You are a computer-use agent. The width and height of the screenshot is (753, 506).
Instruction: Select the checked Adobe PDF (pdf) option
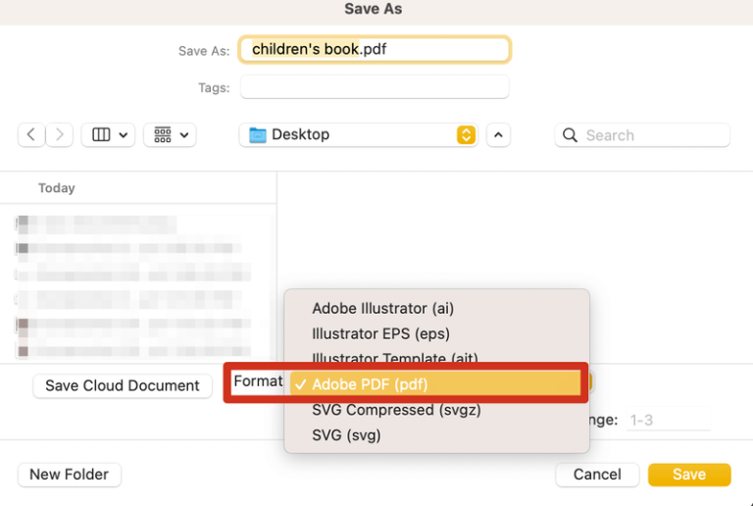370,384
